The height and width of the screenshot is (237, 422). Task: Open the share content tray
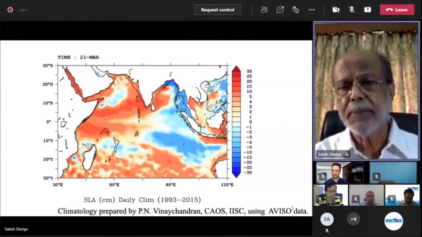pos(367,9)
